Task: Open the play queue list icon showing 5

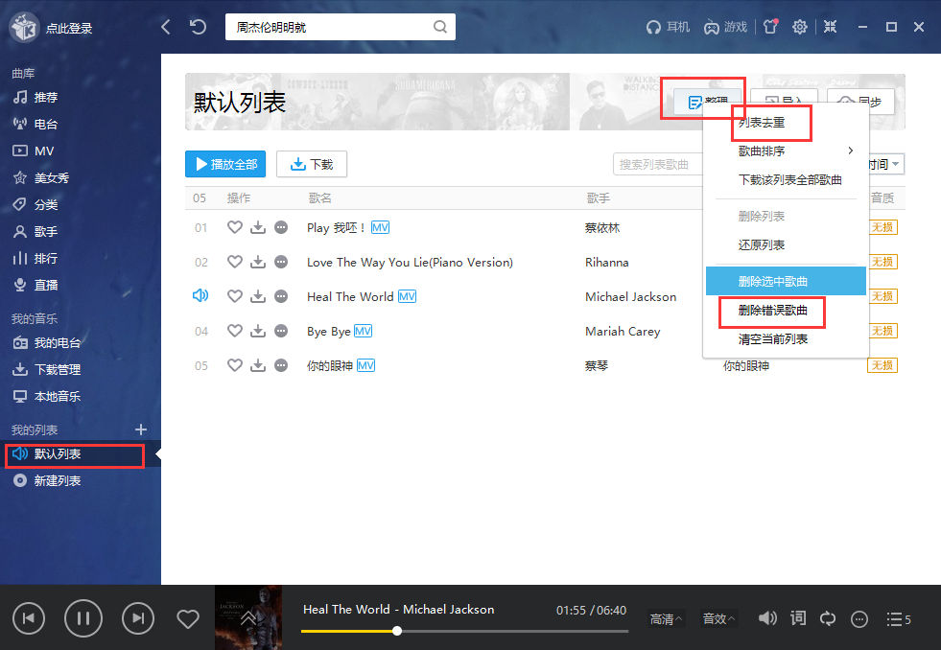Action: pos(898,619)
